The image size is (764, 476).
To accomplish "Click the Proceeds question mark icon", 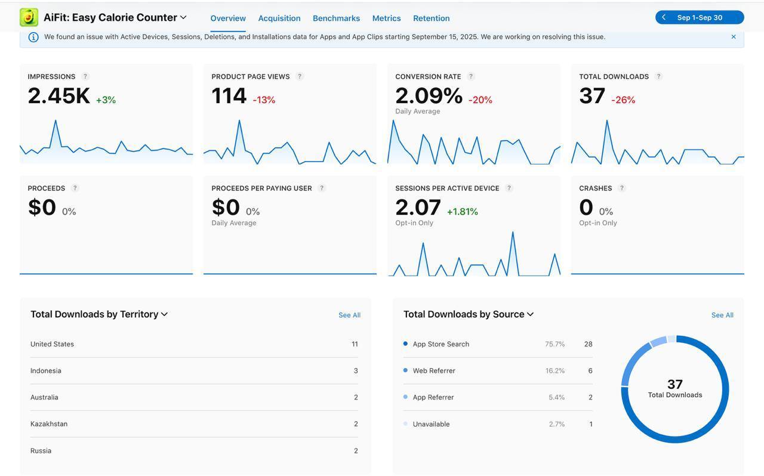I will (75, 188).
